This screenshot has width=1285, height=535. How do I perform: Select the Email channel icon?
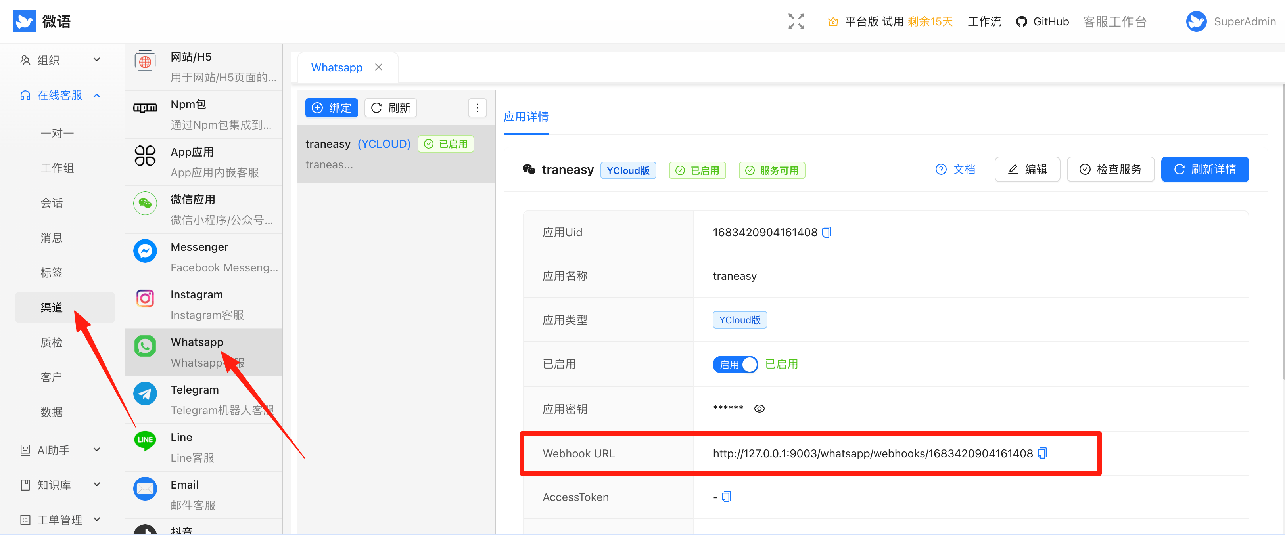(145, 489)
